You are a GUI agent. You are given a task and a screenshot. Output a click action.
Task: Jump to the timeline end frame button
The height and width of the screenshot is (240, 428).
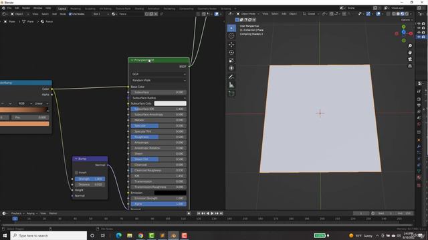point(221,213)
